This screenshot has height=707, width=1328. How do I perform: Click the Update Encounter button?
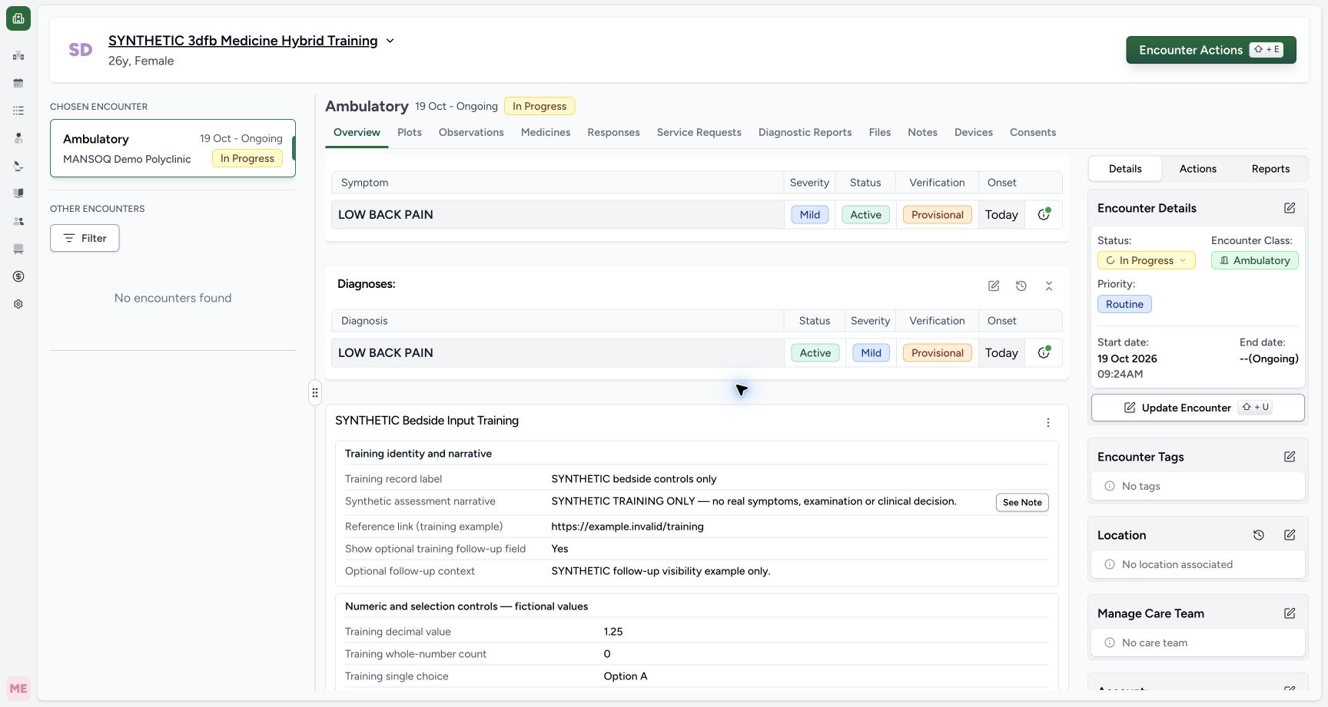(x=1197, y=408)
